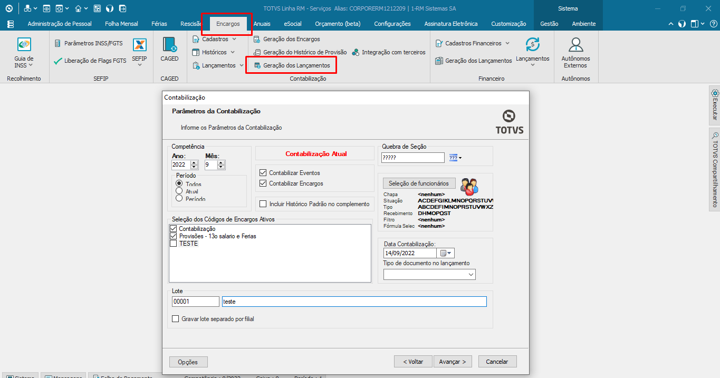
Task: Select the Período radio button option
Action: click(x=179, y=198)
